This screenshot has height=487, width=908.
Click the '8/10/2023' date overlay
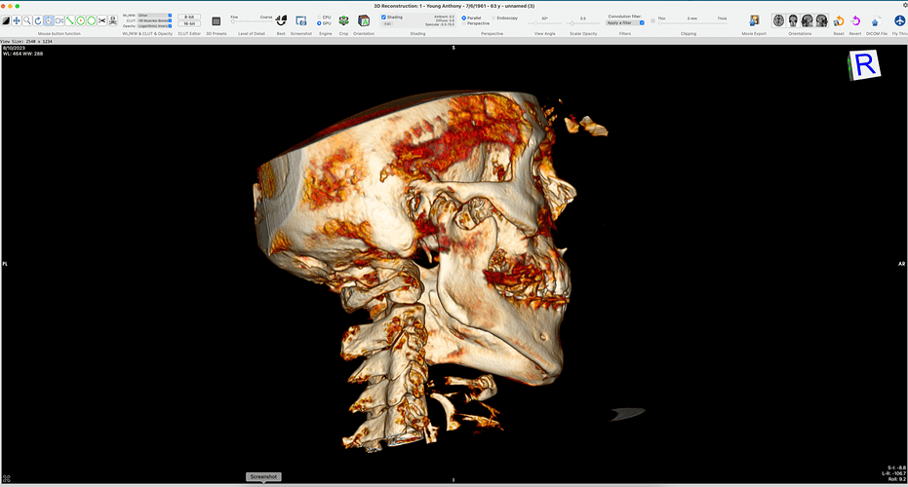click(x=14, y=49)
